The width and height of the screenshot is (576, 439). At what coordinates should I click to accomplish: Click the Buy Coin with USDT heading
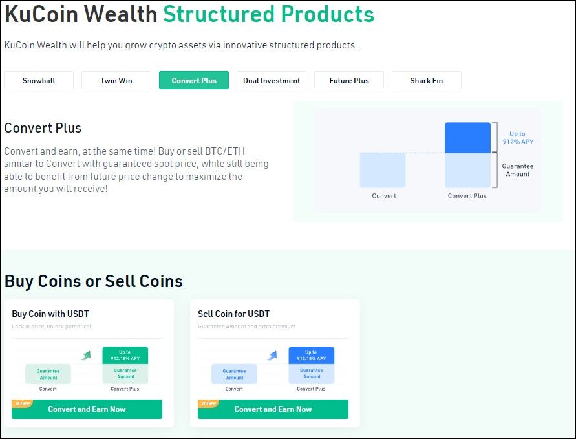(50, 314)
